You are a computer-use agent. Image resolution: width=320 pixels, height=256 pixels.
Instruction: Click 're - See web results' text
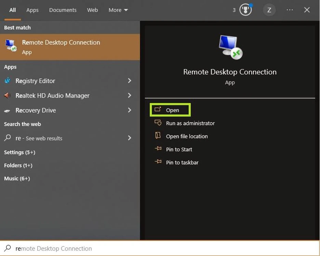[x=39, y=138]
